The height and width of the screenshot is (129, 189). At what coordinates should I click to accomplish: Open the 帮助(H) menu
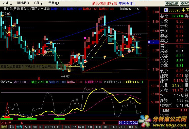(54, 3)
